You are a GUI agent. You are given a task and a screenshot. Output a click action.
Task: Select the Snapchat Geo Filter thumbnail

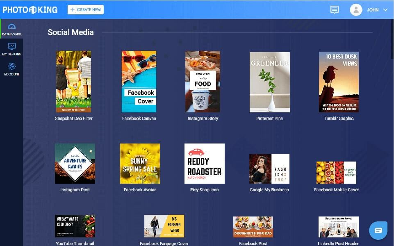(x=73, y=82)
